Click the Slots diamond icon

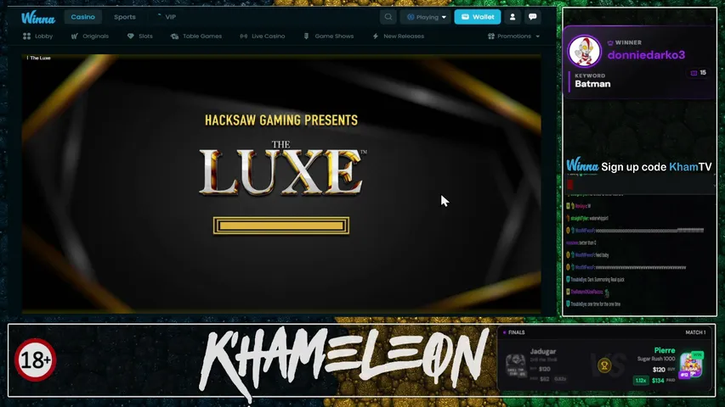130,36
